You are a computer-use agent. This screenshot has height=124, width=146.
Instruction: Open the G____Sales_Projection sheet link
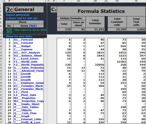pyautogui.click(x=29, y=68)
